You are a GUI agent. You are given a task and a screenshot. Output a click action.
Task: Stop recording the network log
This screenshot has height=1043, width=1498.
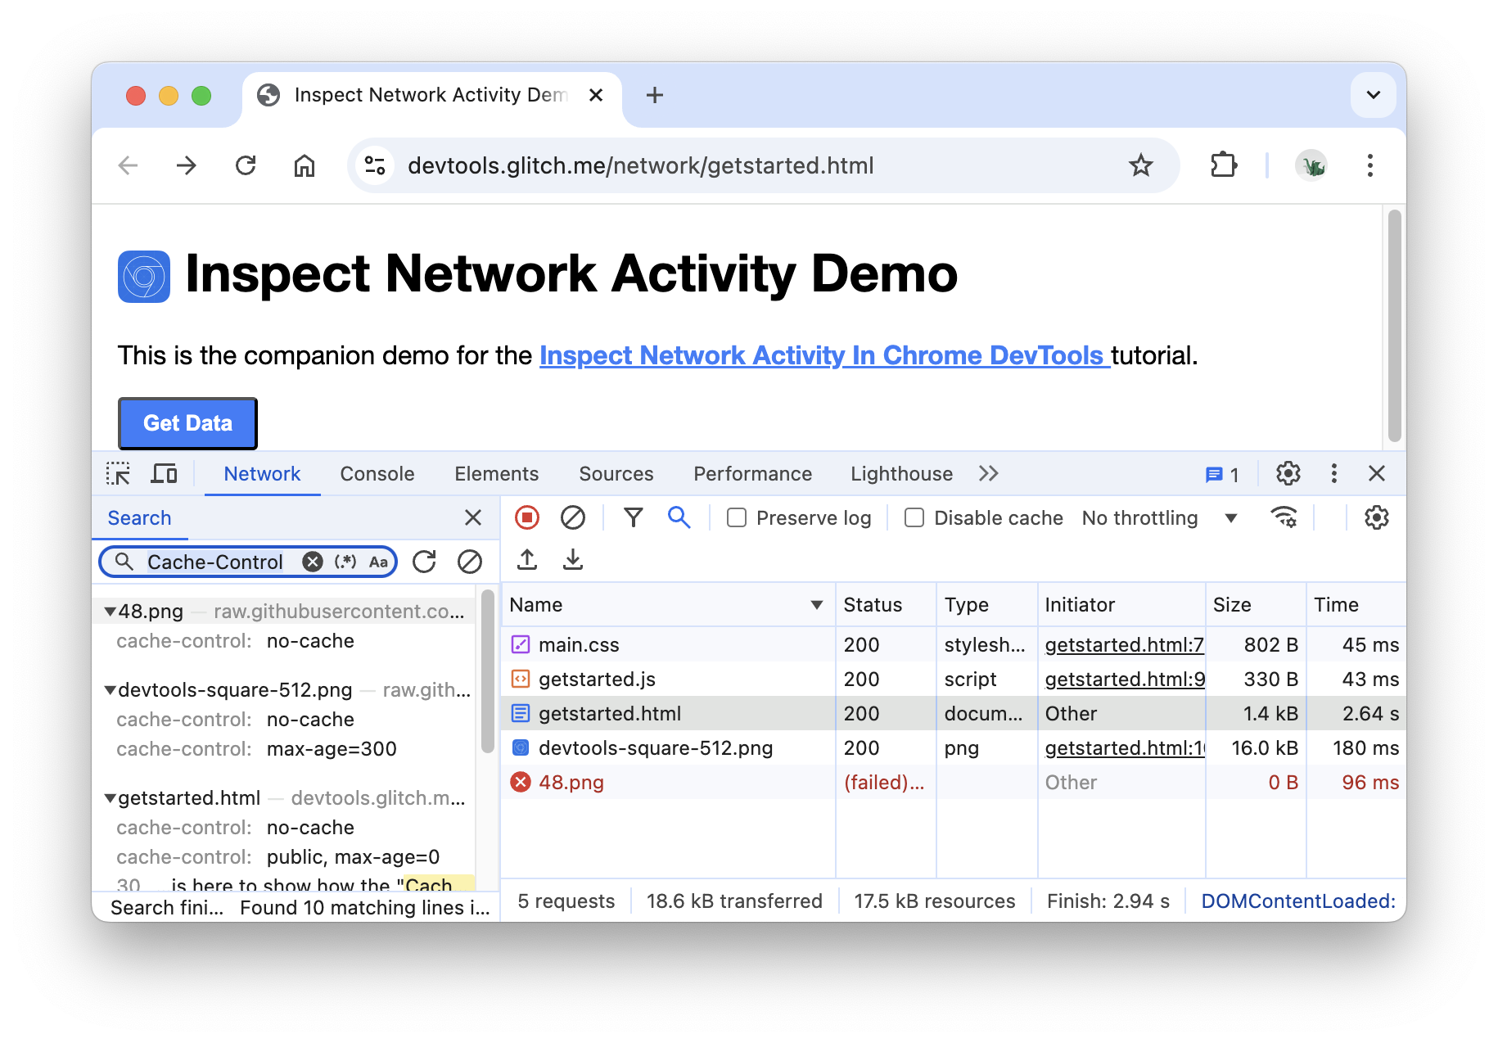pyautogui.click(x=526, y=517)
